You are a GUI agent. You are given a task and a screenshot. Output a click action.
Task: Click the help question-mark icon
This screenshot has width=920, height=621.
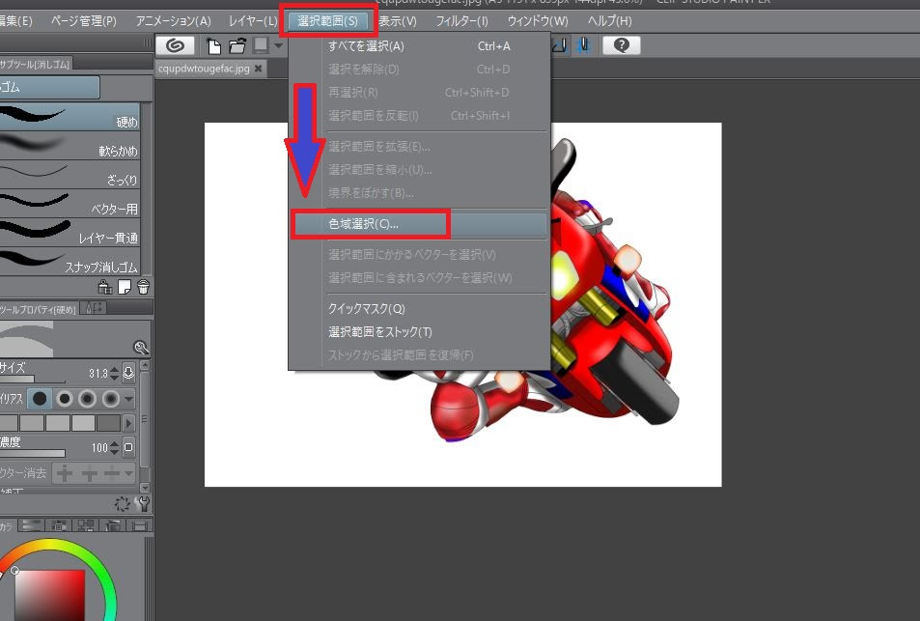[622, 45]
